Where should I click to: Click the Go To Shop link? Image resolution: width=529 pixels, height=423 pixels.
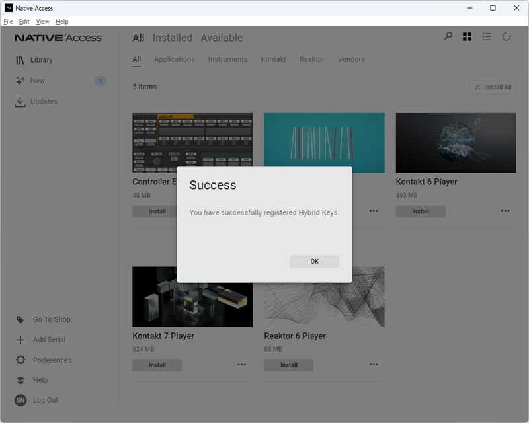(x=52, y=319)
